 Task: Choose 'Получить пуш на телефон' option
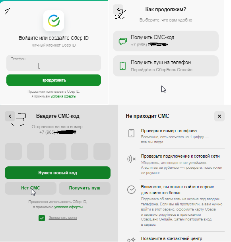click(166, 66)
